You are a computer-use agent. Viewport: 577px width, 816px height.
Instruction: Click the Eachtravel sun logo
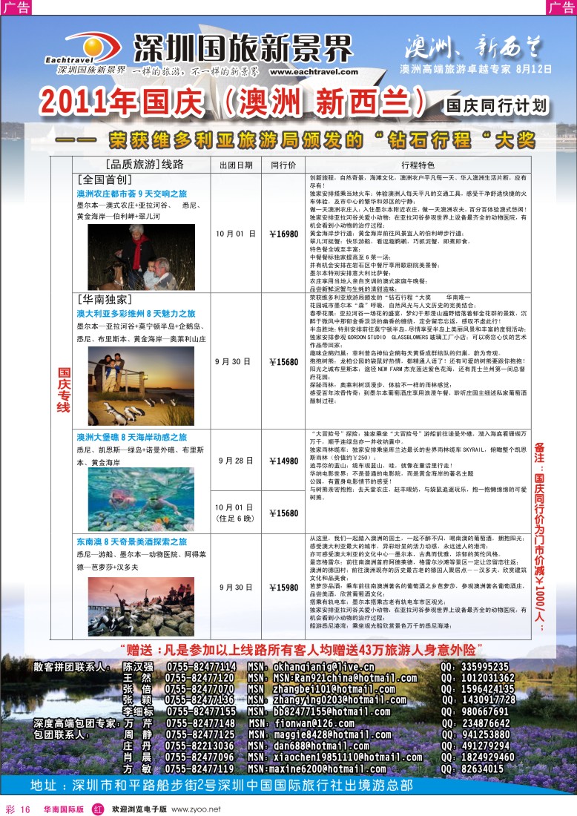click(91, 46)
